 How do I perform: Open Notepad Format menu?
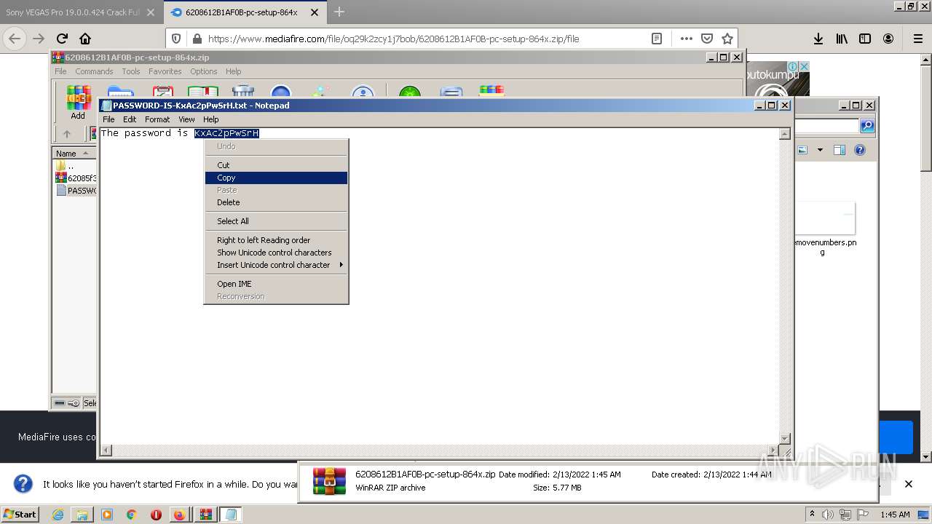pos(157,119)
